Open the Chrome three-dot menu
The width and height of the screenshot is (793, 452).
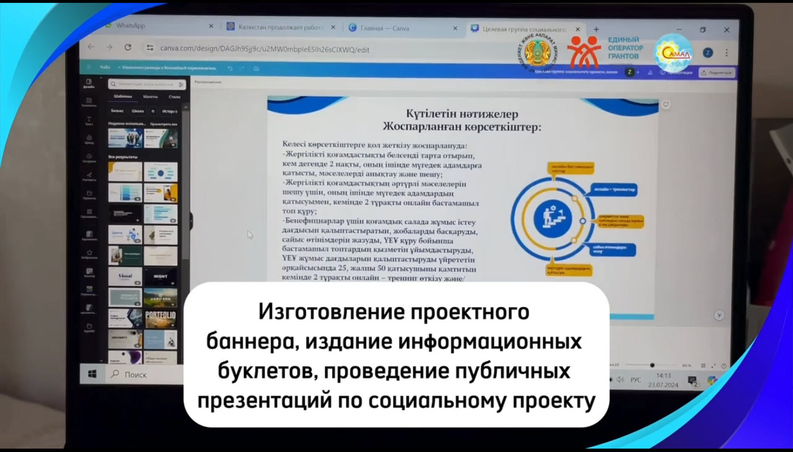727,53
